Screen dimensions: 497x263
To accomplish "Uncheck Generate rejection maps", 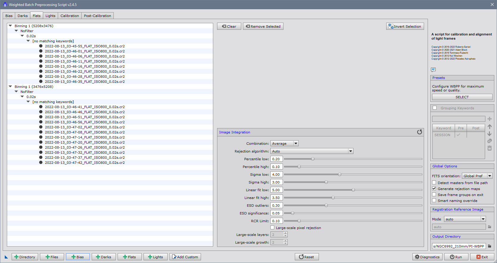I will pos(434,189).
